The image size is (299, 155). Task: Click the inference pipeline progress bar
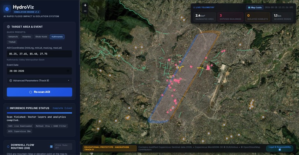(x=39, y=113)
